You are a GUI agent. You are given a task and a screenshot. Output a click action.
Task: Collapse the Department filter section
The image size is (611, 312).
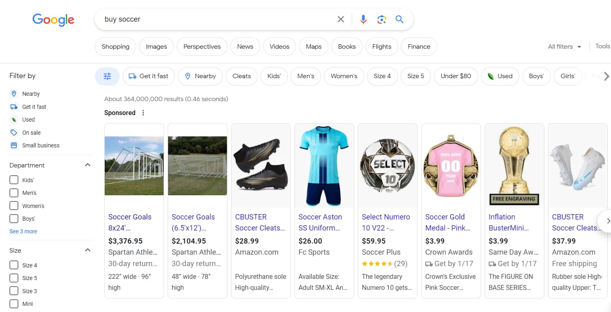[x=88, y=165]
